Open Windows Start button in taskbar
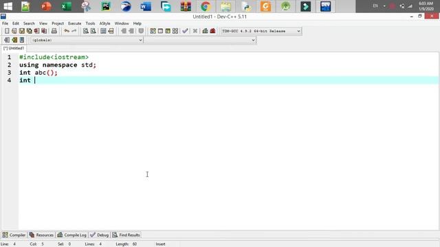The width and height of the screenshot is (440, 247). pos(8,6)
